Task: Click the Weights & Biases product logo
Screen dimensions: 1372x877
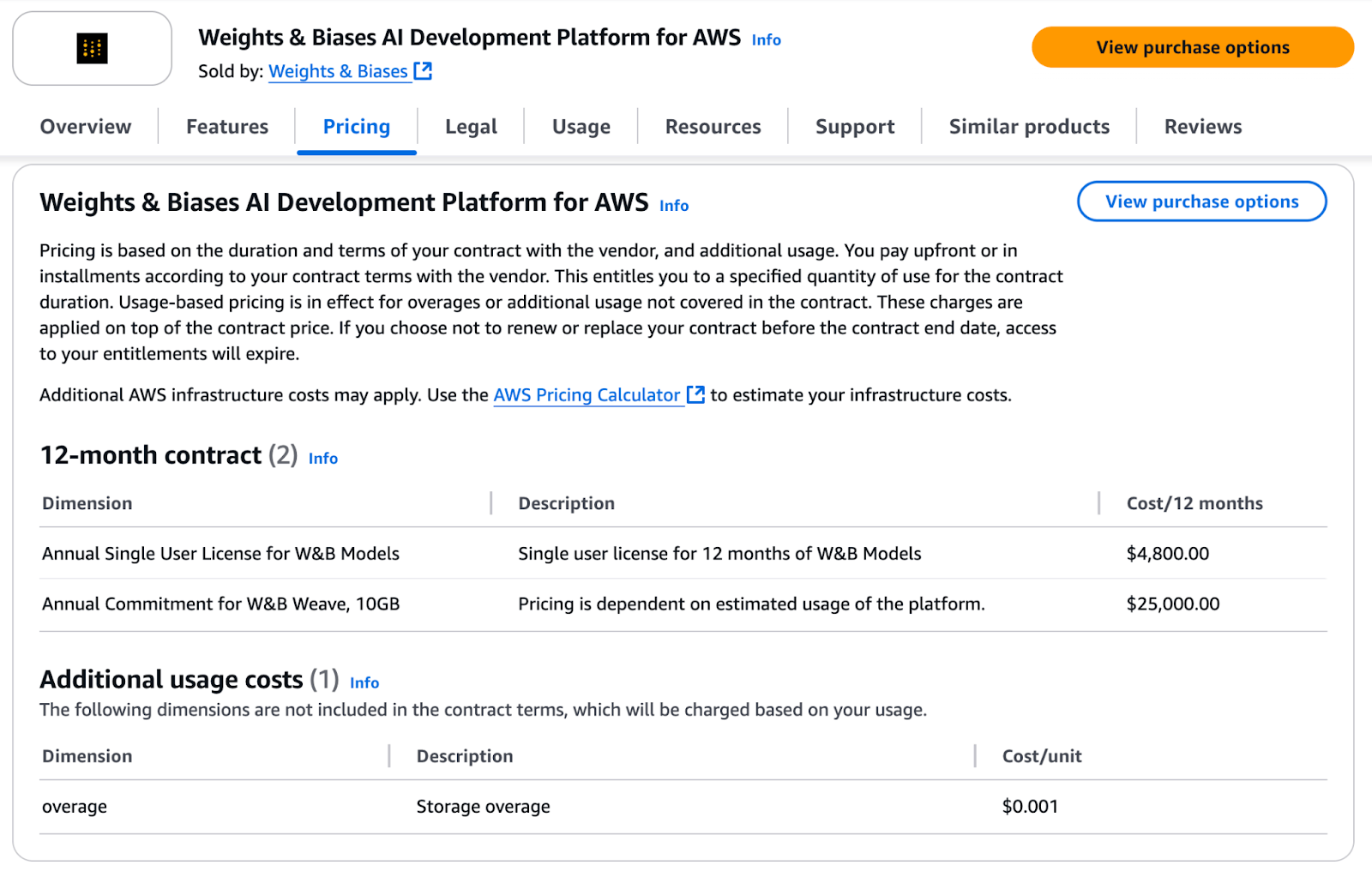Action: 92,49
